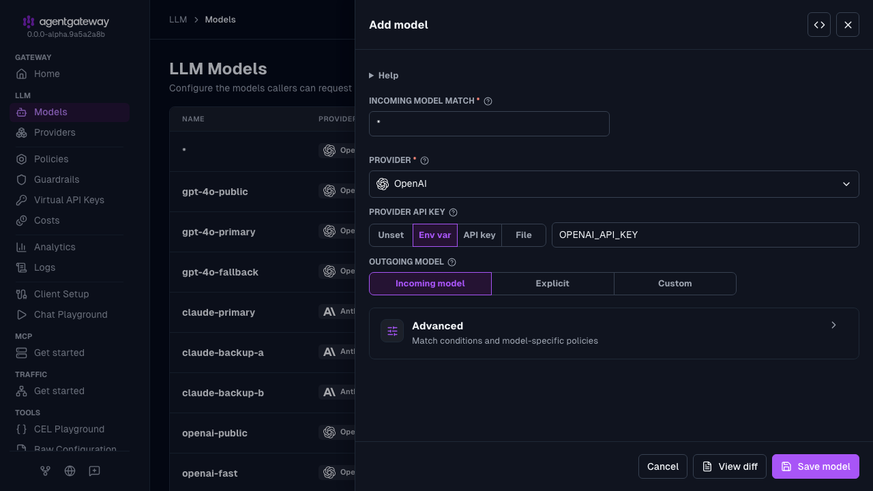Expand the Help disclosure section
Screen dimensions: 873x491
pos(384,75)
